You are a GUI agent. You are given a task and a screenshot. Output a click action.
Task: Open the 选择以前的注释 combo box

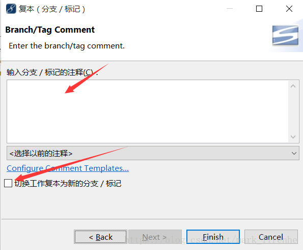(153, 153)
